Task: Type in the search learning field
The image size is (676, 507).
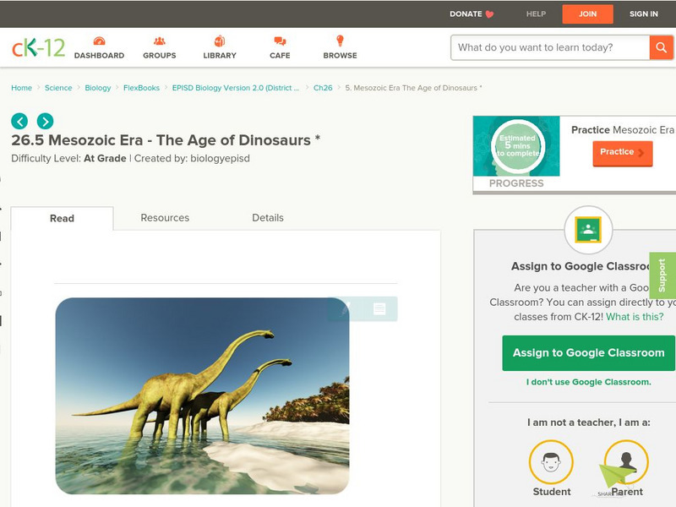Action: (549, 47)
